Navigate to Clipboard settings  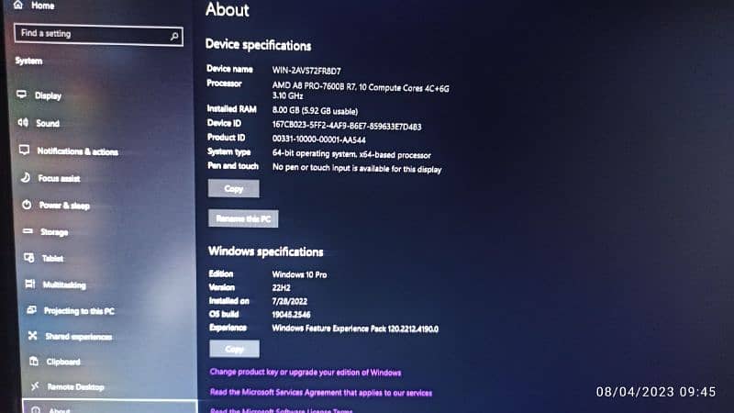[x=63, y=362]
